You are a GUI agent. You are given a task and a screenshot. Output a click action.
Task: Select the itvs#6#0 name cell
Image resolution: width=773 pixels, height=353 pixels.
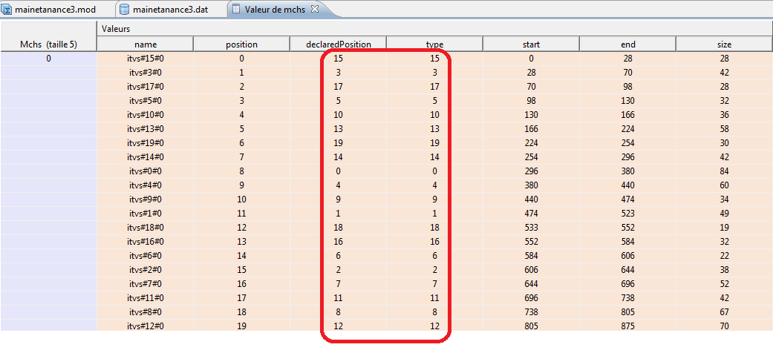coord(145,256)
